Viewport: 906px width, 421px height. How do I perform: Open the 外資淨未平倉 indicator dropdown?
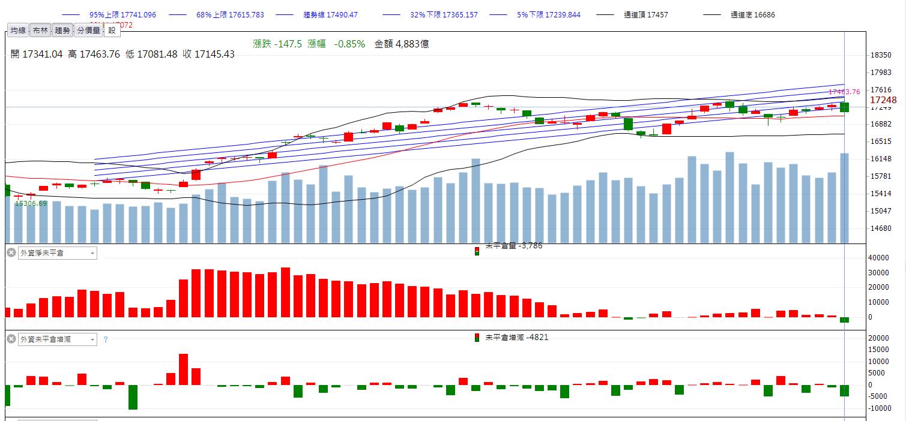pos(57,253)
